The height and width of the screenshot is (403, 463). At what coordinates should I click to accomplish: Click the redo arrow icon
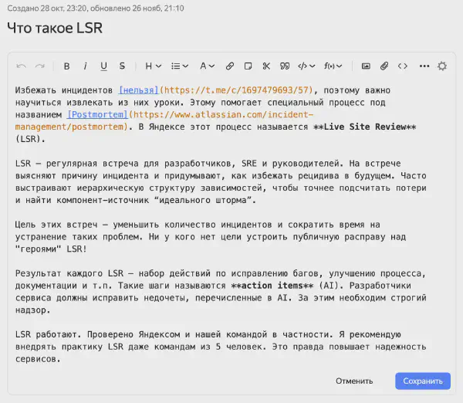pos(40,66)
